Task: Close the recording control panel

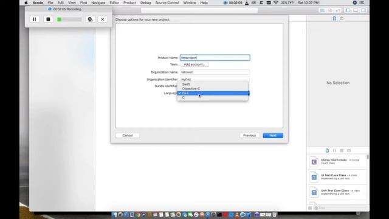Action: pyautogui.click(x=103, y=19)
